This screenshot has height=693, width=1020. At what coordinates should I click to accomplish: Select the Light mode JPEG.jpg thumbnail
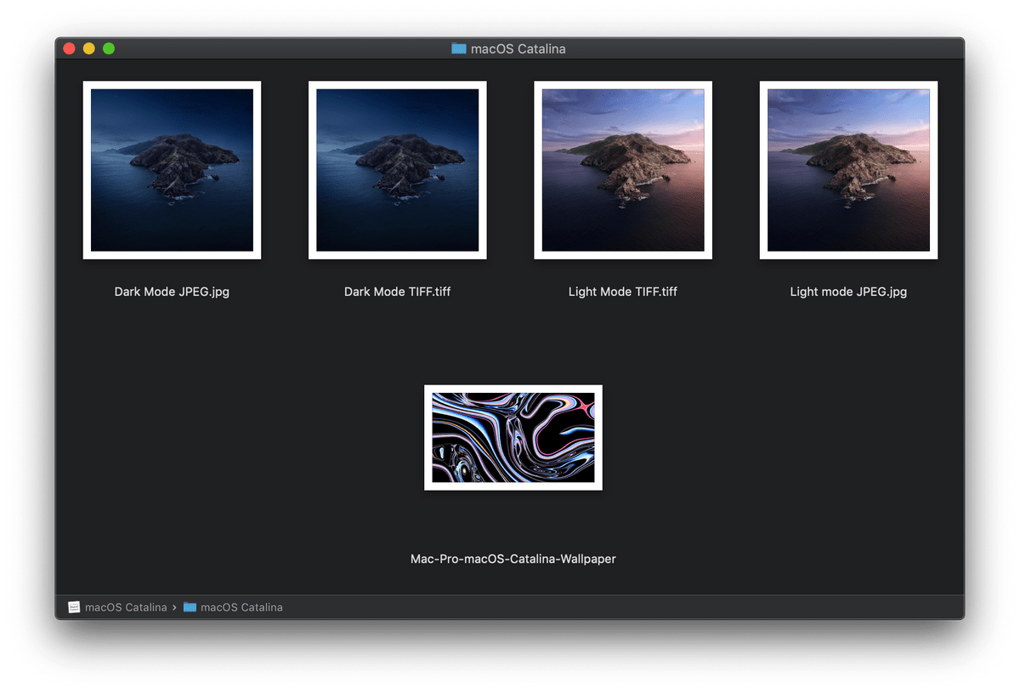coord(848,170)
